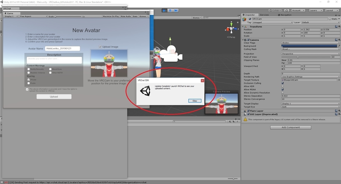Toggle GUI Layer (Deprecated) enabled checkbox
Image resolution: width=341 pixels, height=184 pixels.
248,114
